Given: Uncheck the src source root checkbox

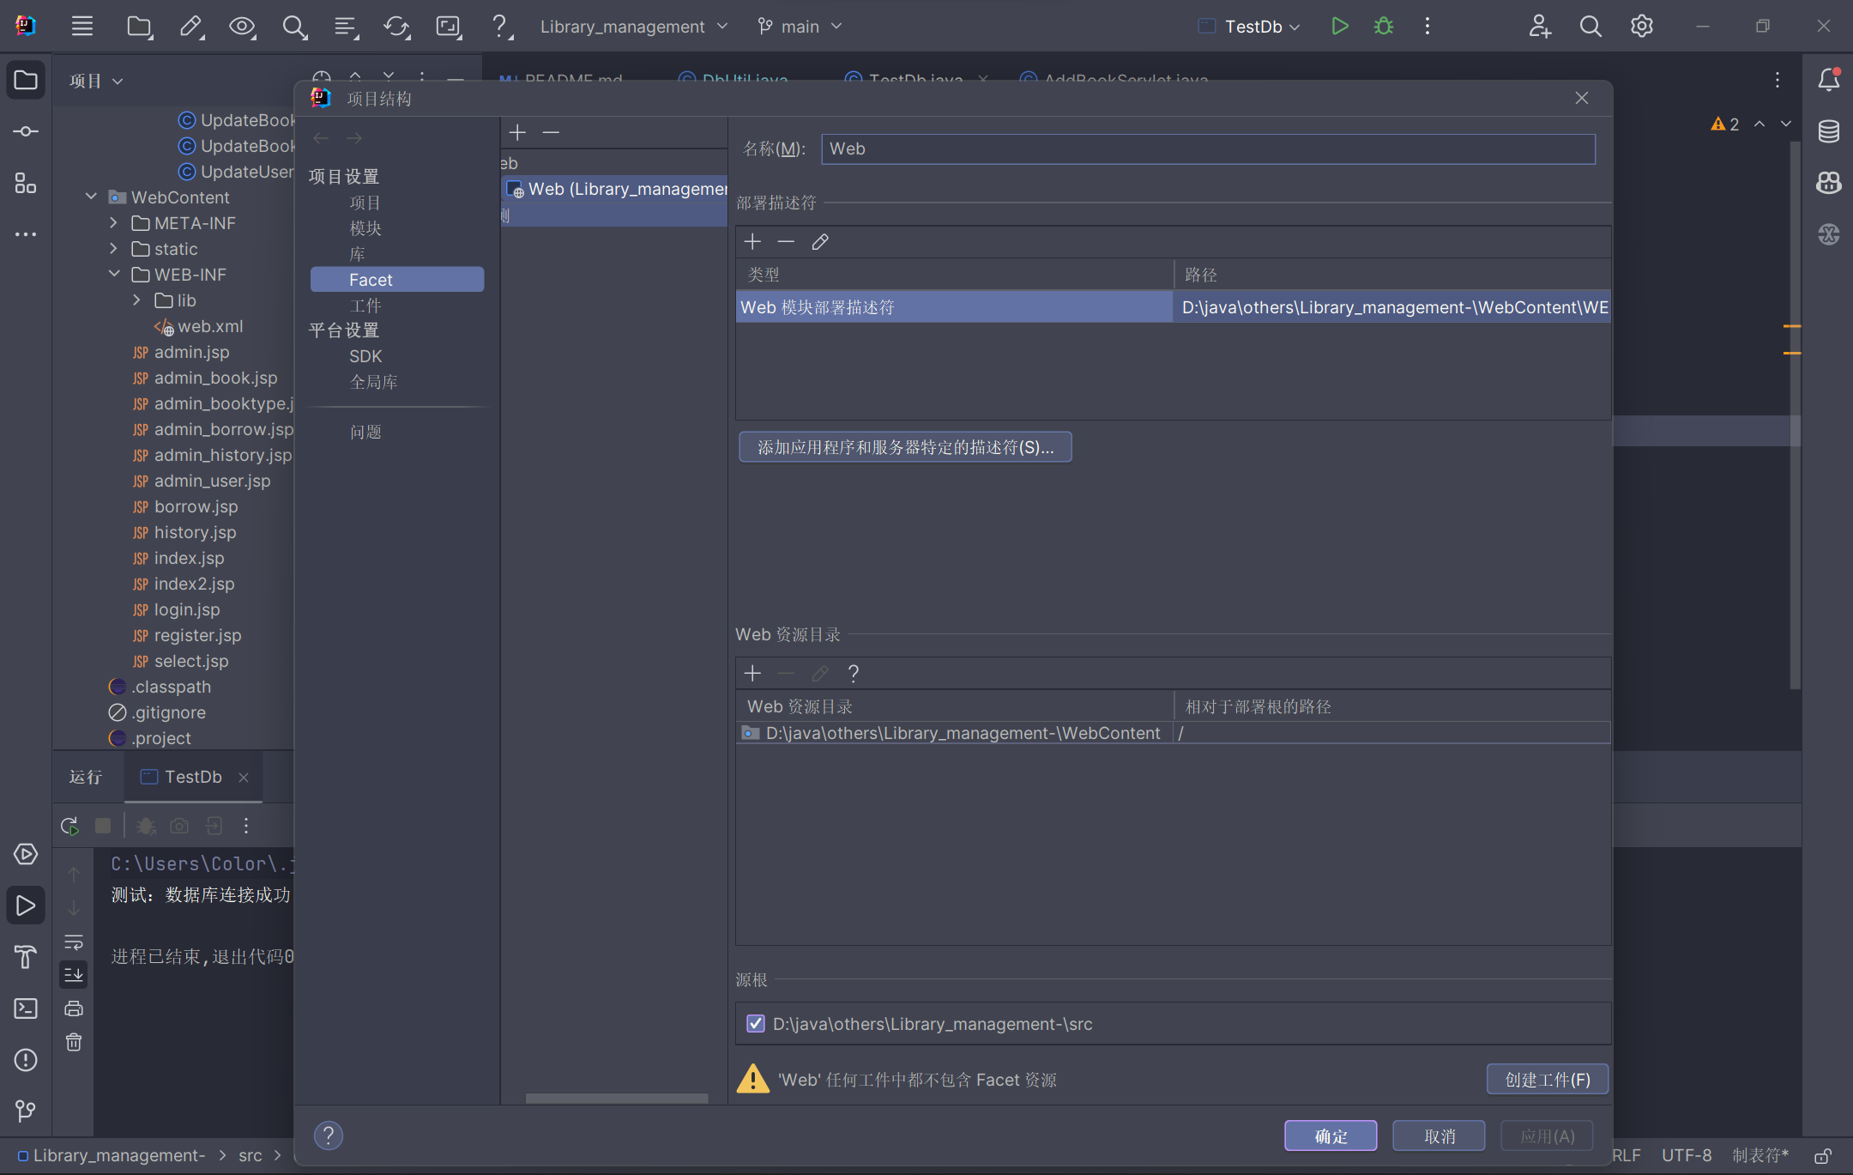Looking at the screenshot, I should point(756,1024).
